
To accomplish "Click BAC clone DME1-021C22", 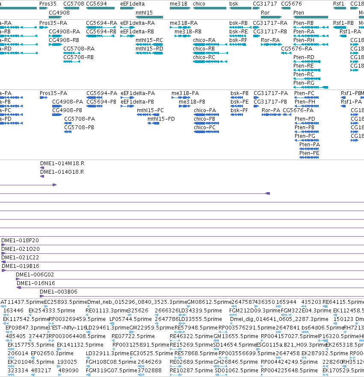I will pyautogui.click(x=183, y=262).
